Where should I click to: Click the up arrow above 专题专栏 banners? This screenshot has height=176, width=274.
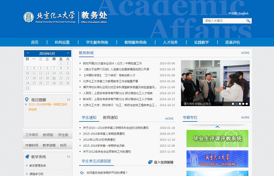coord(217,127)
